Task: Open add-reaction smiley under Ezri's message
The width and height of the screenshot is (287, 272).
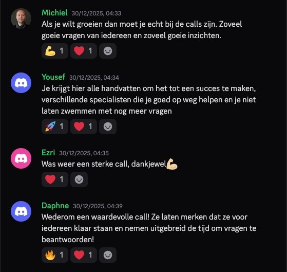Action: click(79, 179)
